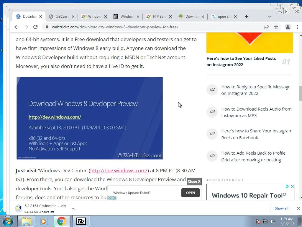Close the downloads bar

(298, 208)
